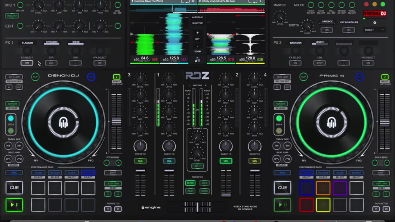Beat jump backward on right deck
Image resolution: width=395 pixels, height=222 pixels.
click(277, 159)
